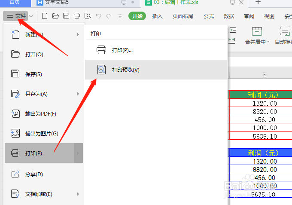Select 打开(O) in the file menu

(x=44, y=55)
